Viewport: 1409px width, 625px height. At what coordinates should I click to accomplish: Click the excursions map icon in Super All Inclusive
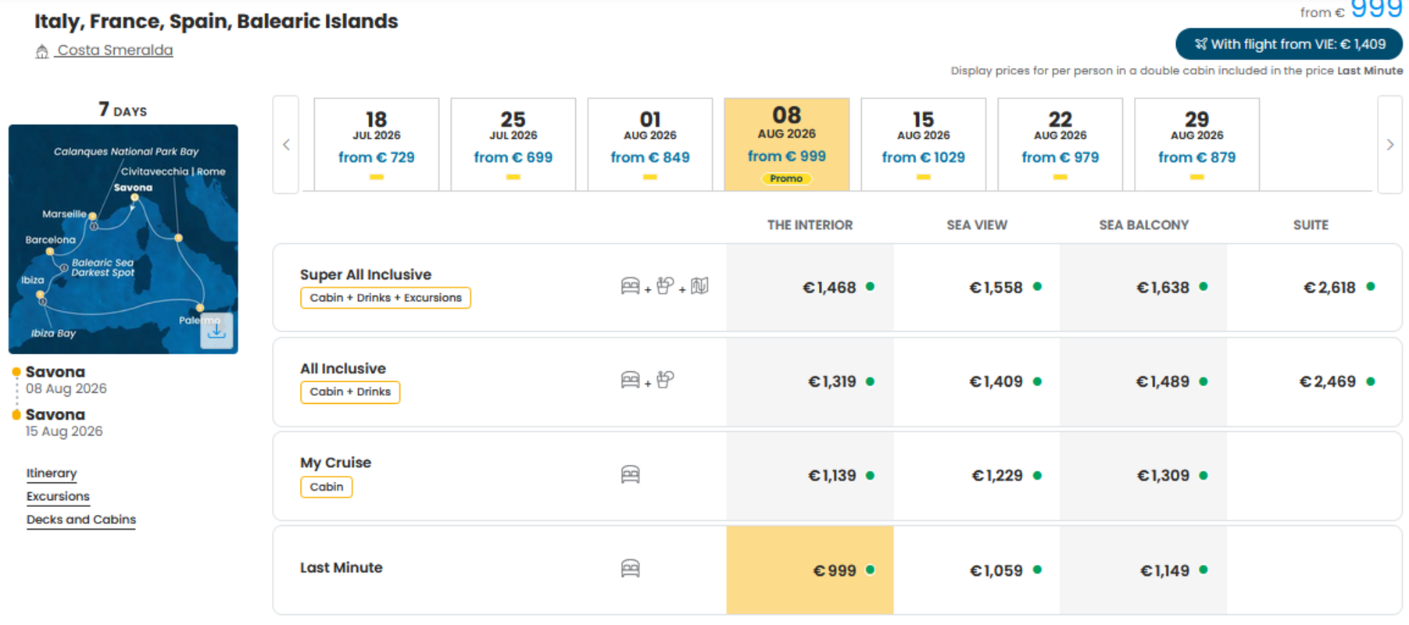click(x=699, y=286)
